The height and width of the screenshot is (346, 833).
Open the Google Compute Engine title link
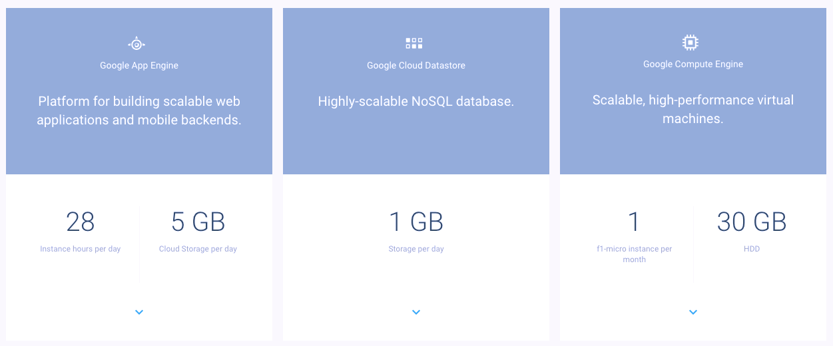click(693, 65)
